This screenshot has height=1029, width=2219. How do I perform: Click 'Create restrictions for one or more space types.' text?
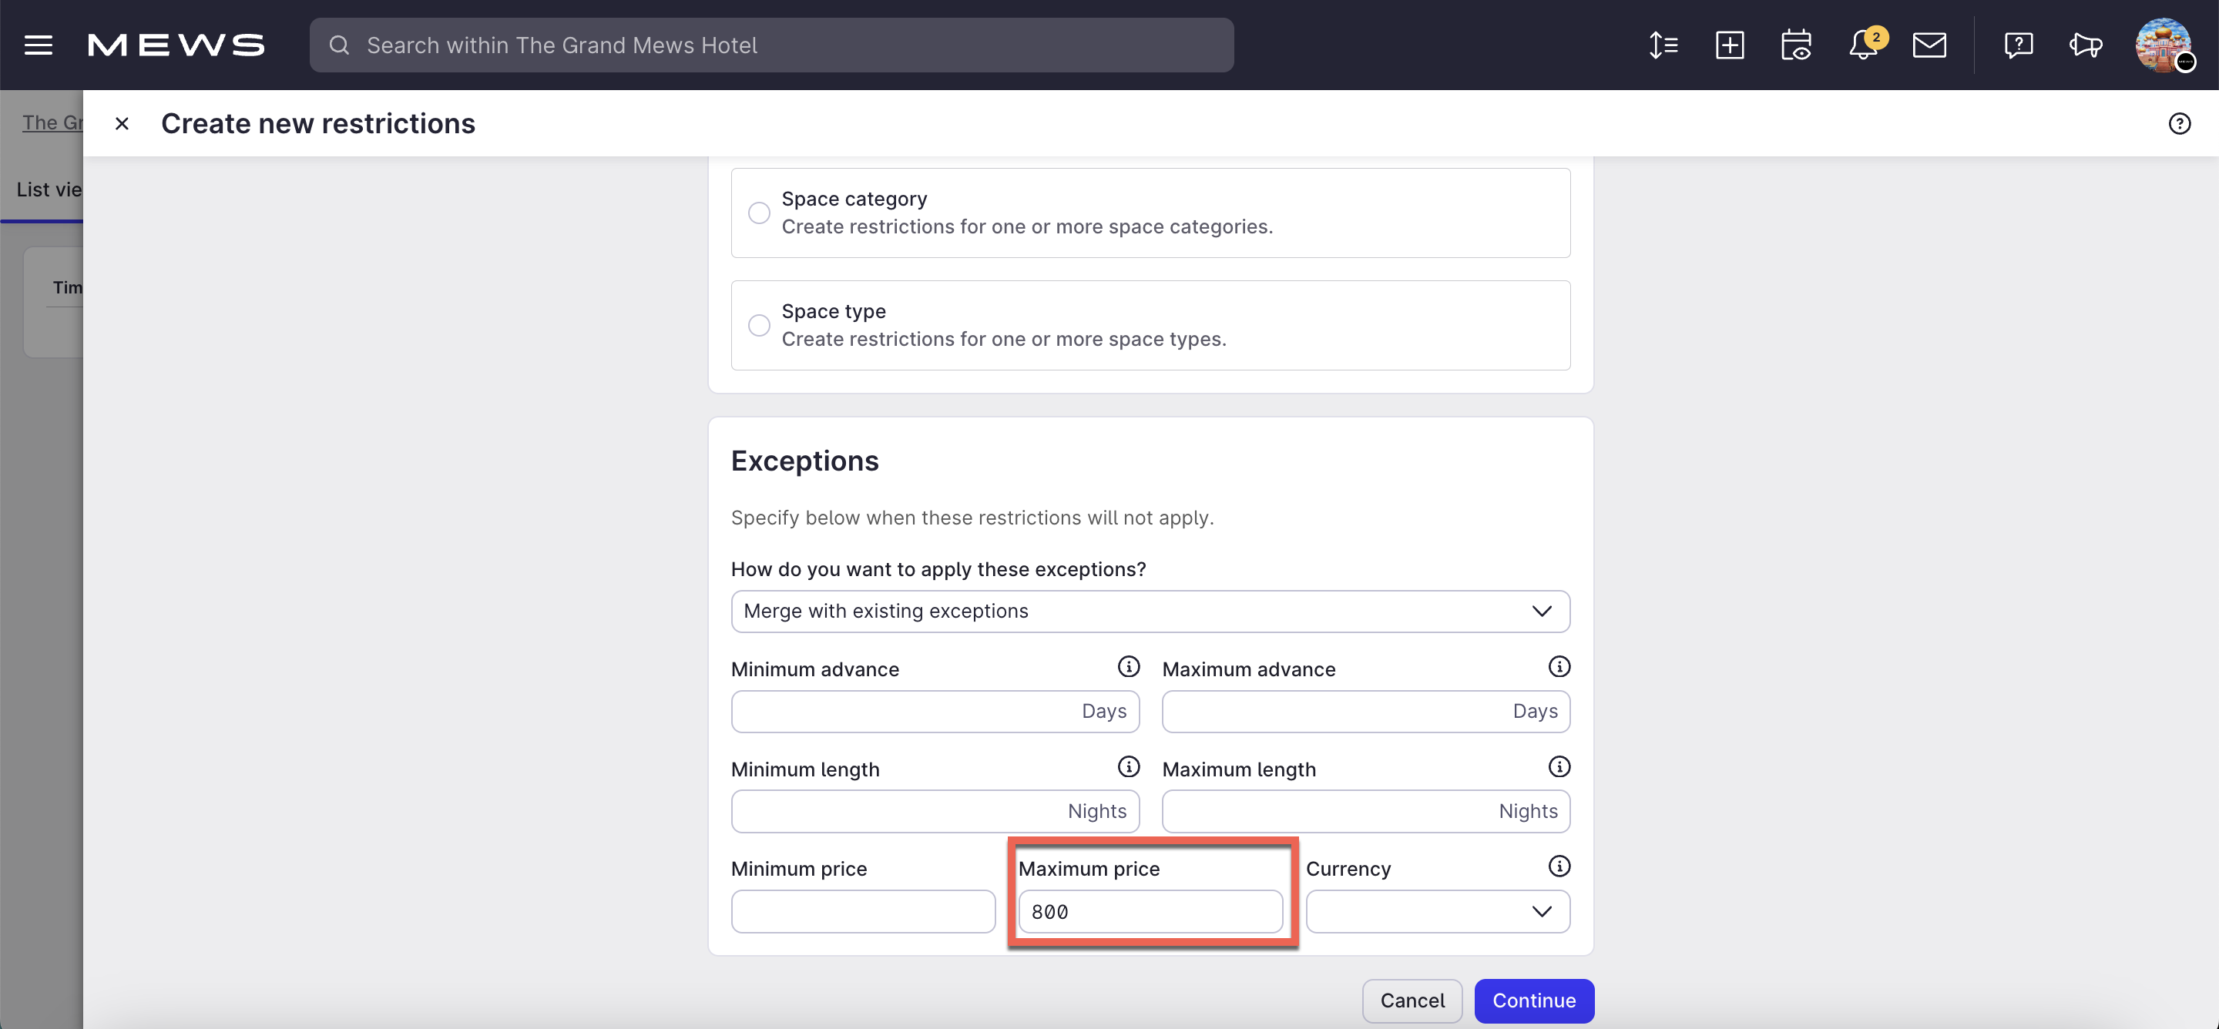[1003, 340]
